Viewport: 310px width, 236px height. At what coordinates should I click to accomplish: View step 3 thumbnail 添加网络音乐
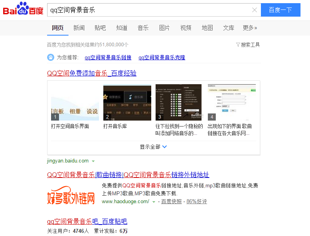pyautogui.click(x=179, y=102)
